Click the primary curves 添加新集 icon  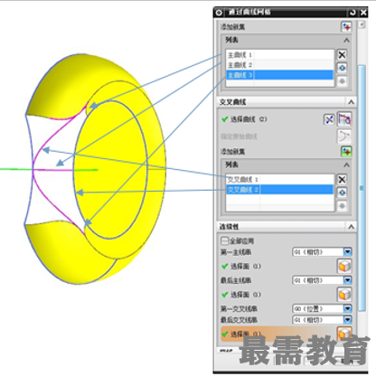(346, 27)
